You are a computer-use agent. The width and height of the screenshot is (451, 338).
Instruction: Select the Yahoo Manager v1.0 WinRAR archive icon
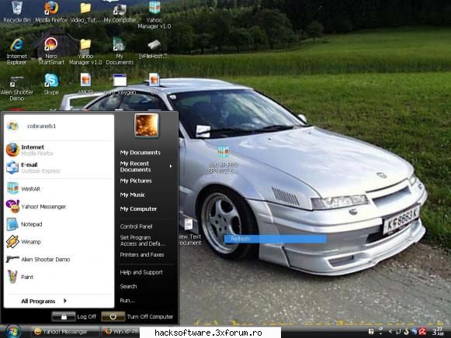point(154,15)
